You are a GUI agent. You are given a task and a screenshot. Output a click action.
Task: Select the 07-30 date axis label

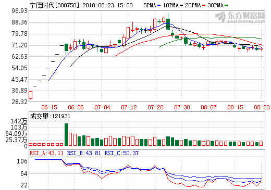pyautogui.click(x=182, y=107)
